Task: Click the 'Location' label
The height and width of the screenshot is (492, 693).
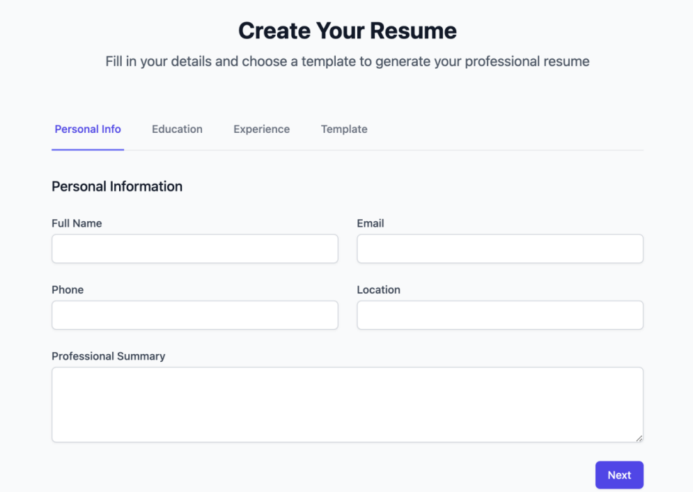Action: 379,289
